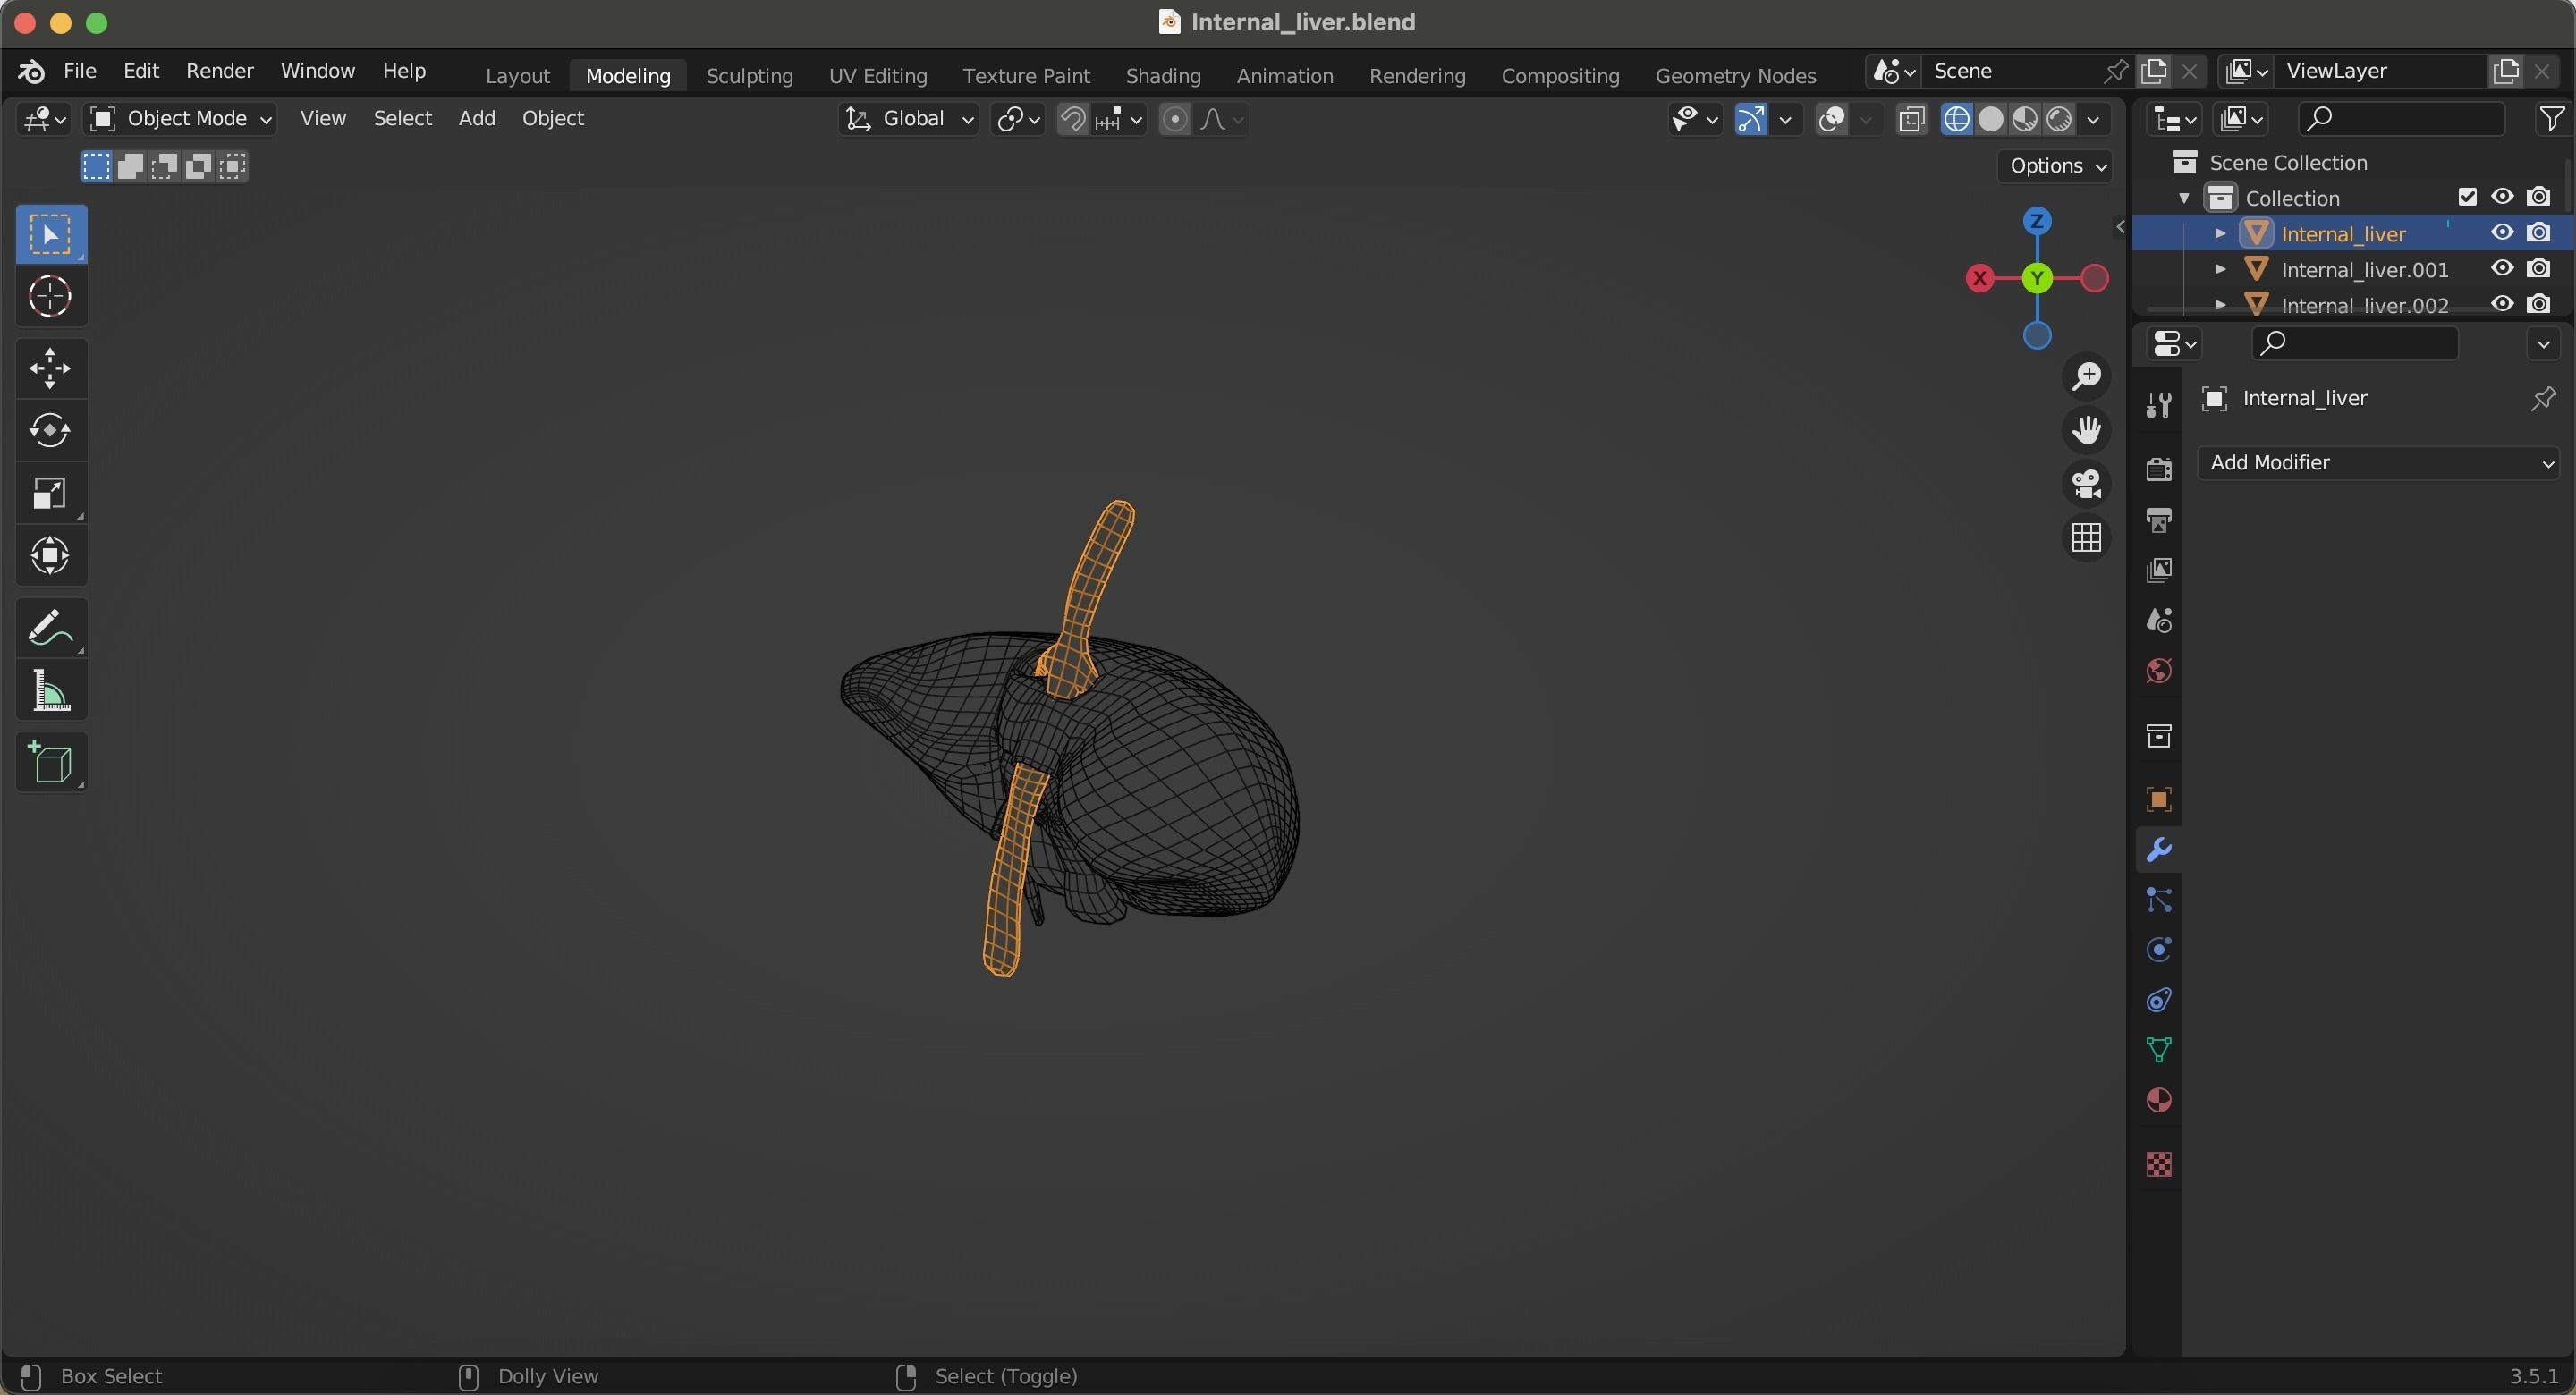Toggle proportional editing
The width and height of the screenshot is (2576, 1395).
click(1175, 120)
